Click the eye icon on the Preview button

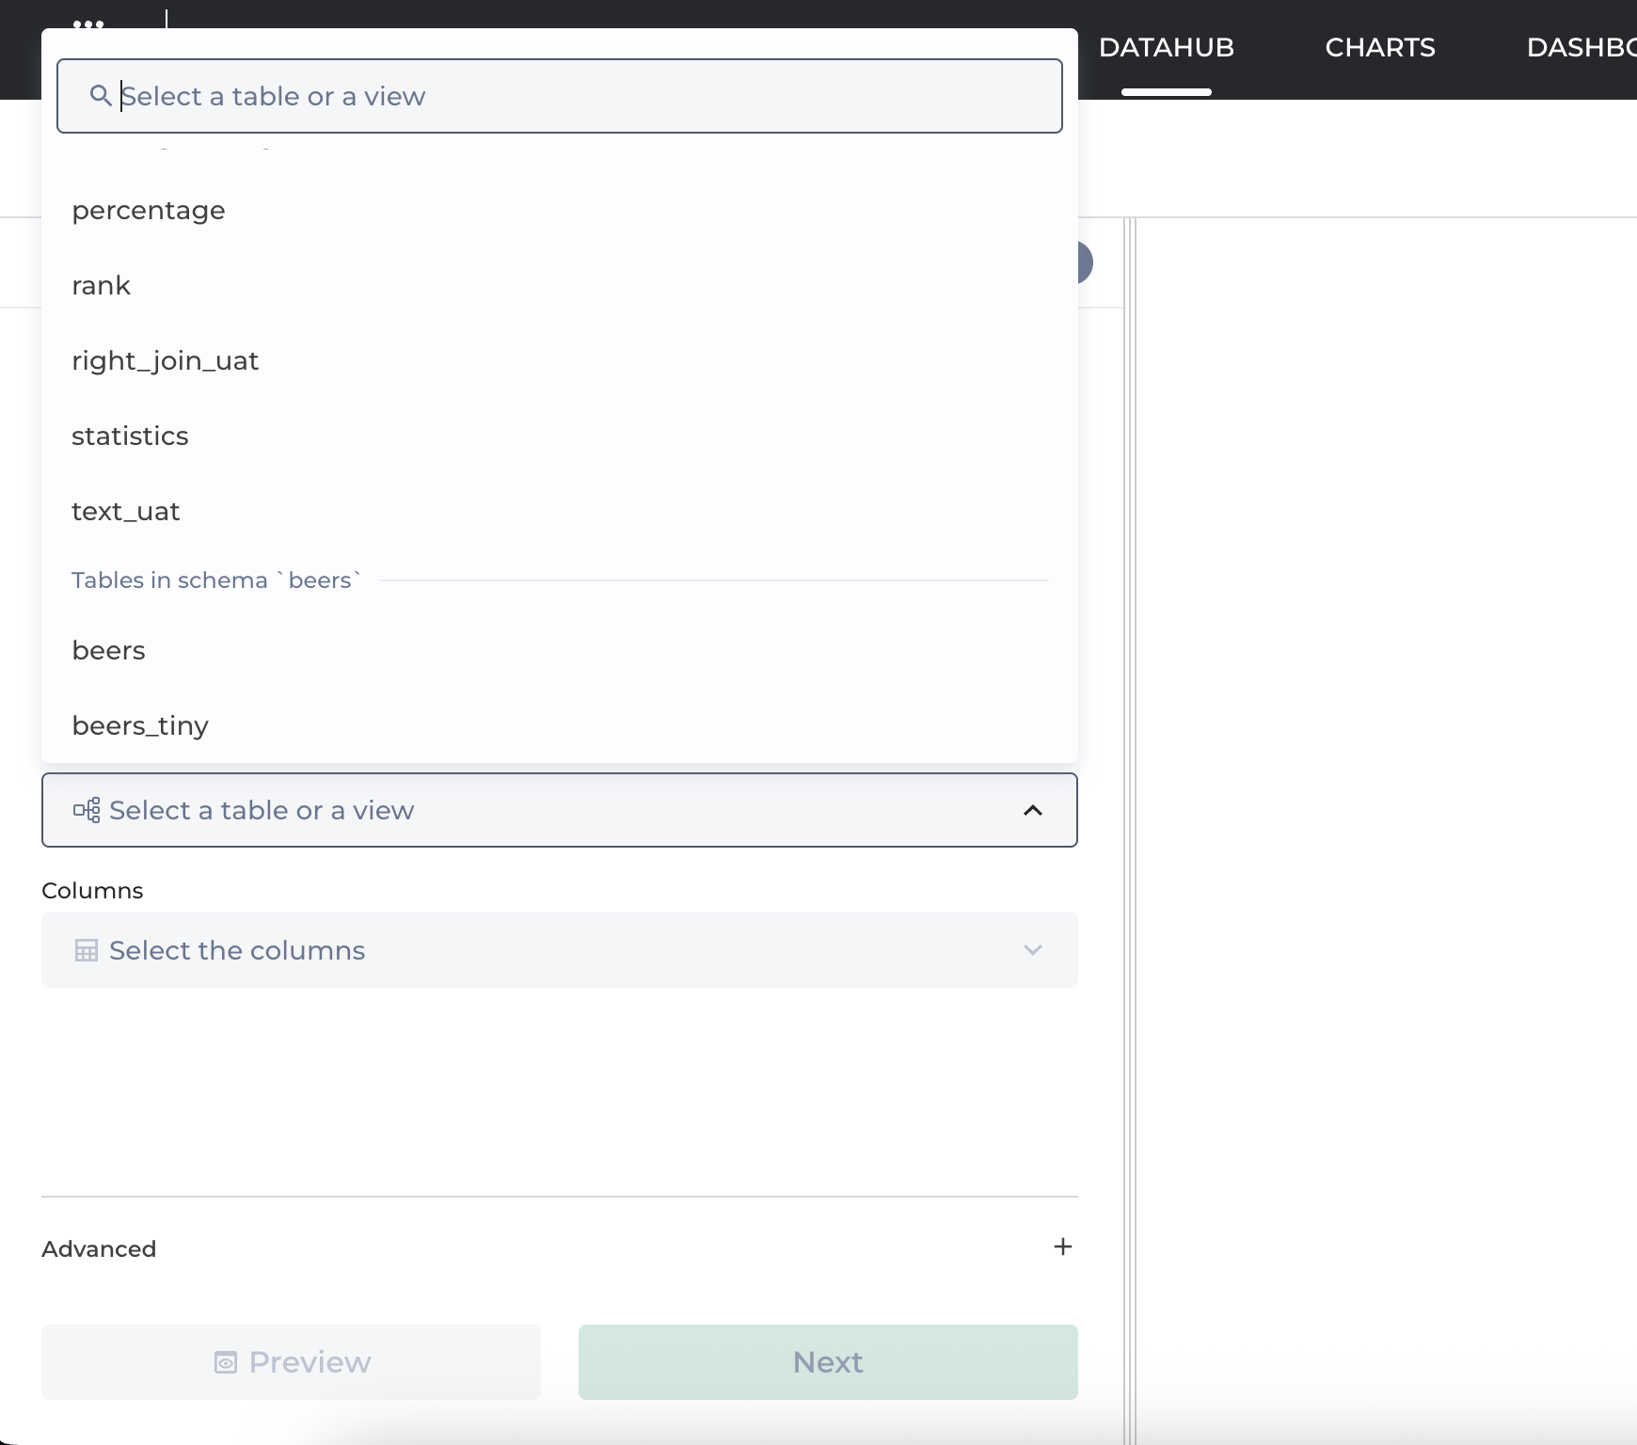226,1362
